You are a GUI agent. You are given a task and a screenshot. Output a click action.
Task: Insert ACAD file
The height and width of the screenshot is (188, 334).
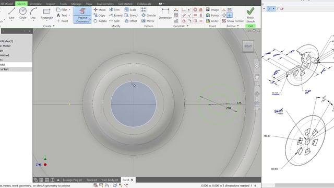[x=212, y=21]
